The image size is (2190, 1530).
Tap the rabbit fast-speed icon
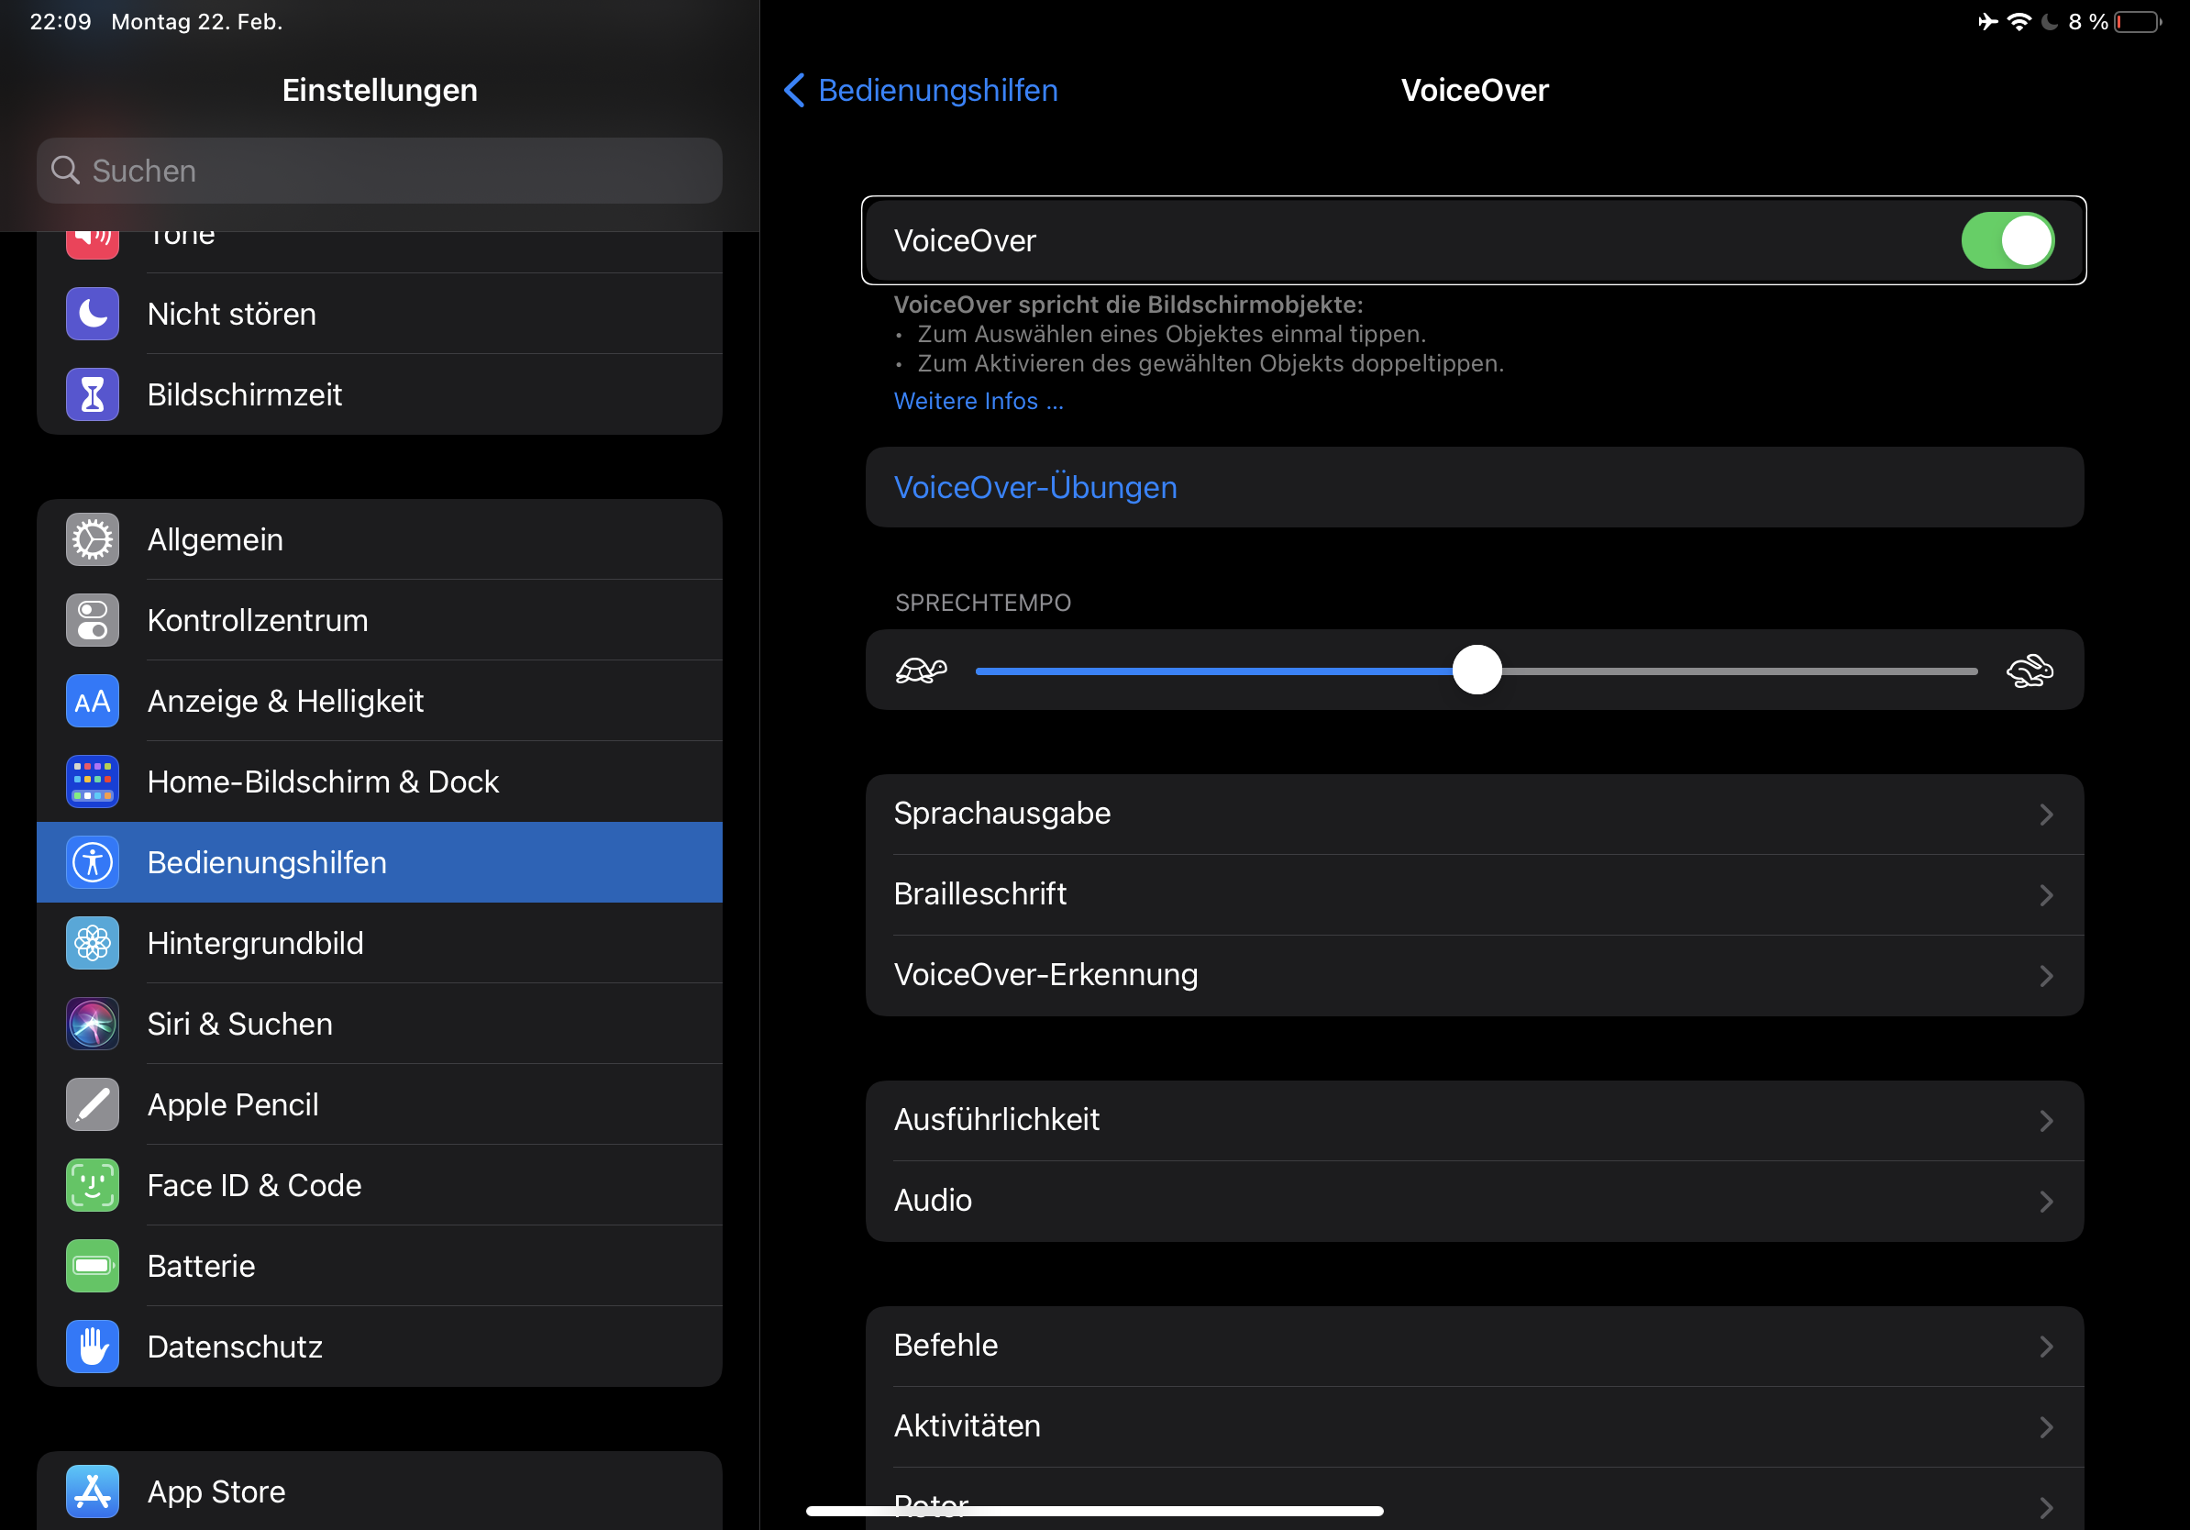coord(2030,671)
